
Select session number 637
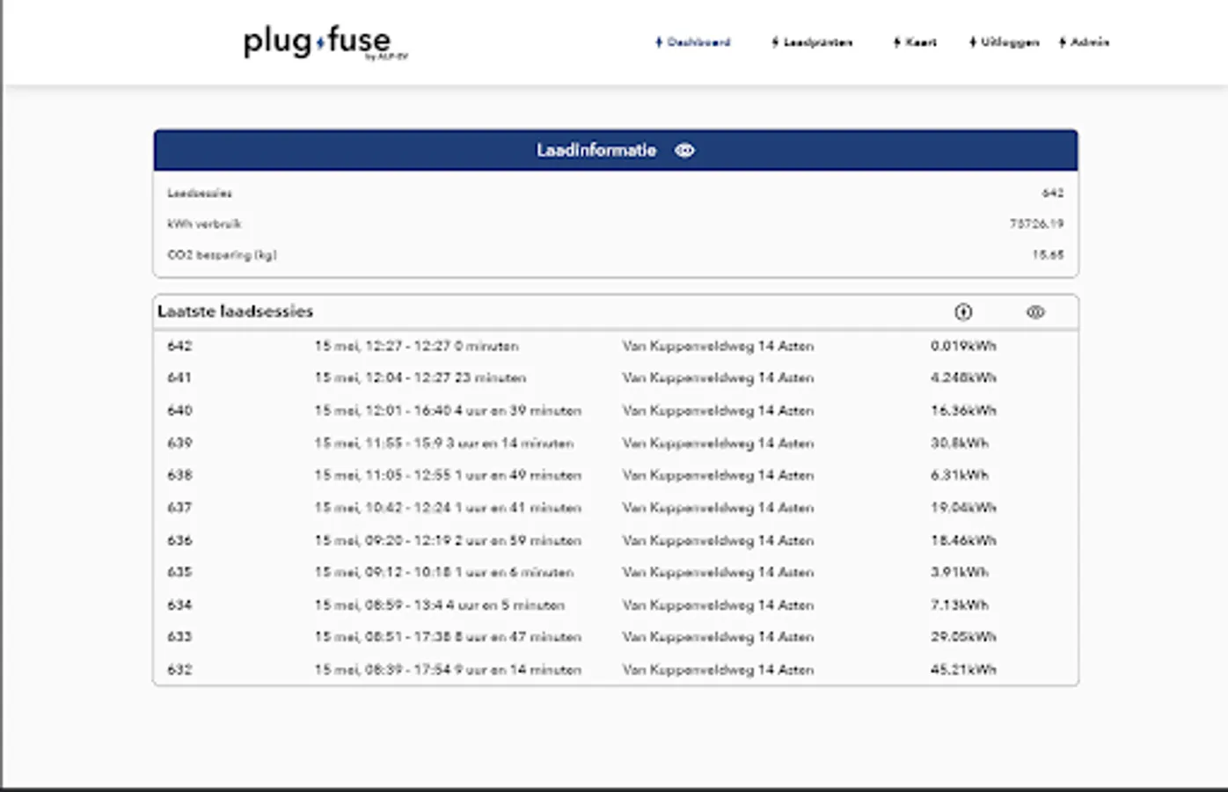[179, 508]
